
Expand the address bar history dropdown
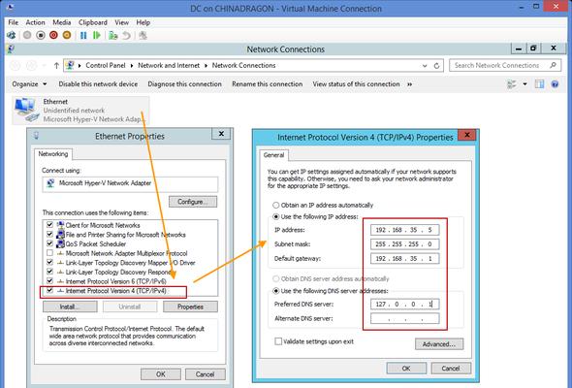click(425, 66)
